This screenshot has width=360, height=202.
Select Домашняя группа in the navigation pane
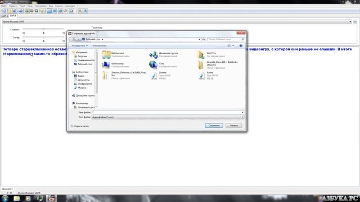[83, 95]
